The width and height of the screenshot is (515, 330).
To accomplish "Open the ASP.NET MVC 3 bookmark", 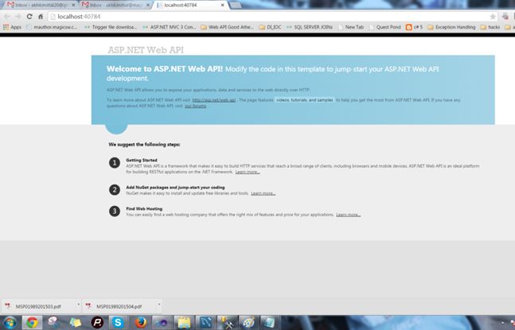I will pos(170,27).
